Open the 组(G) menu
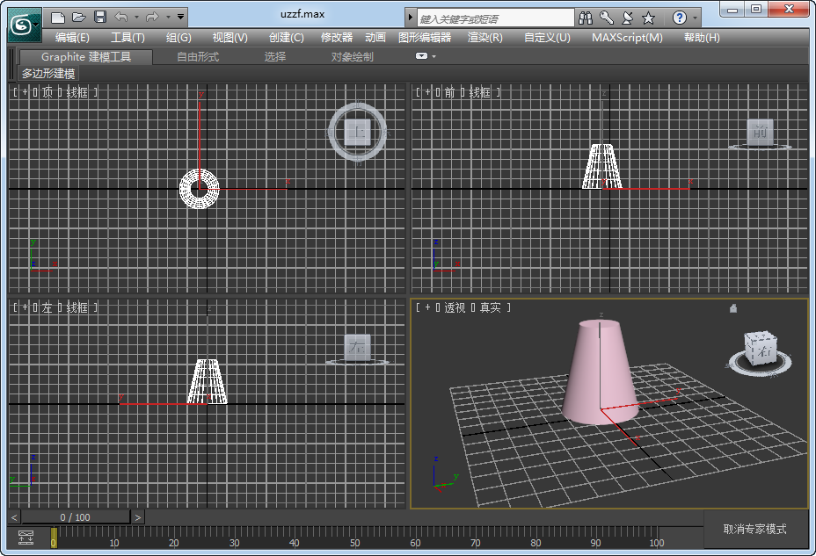816x556 pixels. point(178,38)
